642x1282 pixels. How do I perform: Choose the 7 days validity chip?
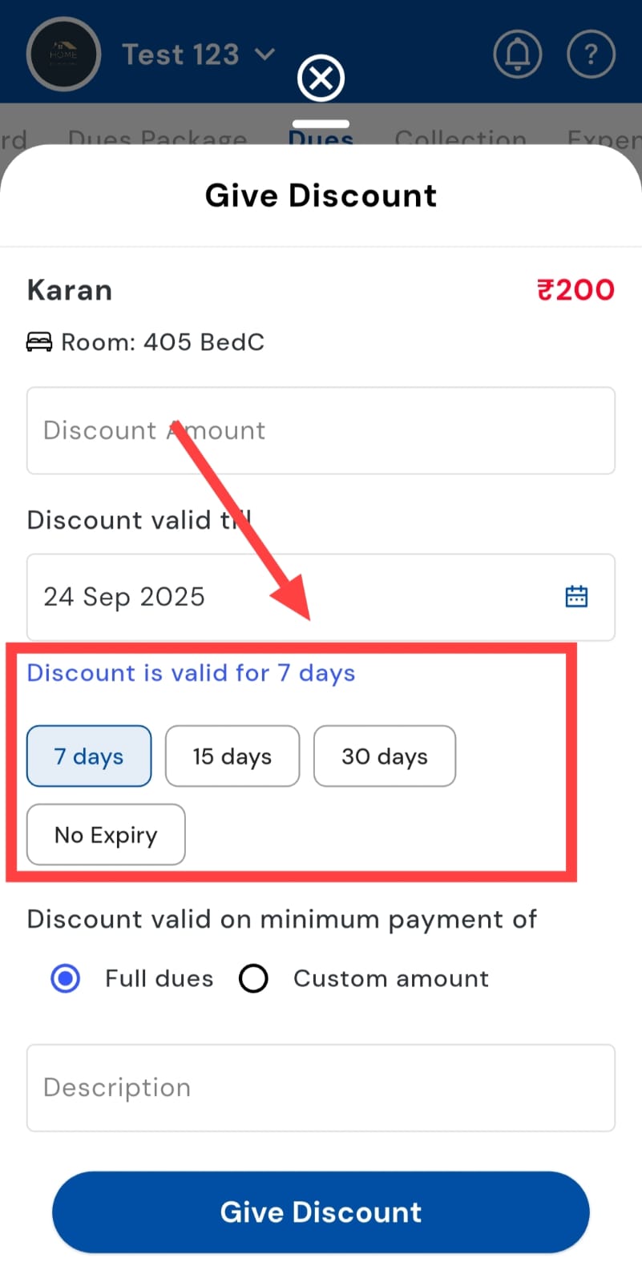tap(89, 756)
